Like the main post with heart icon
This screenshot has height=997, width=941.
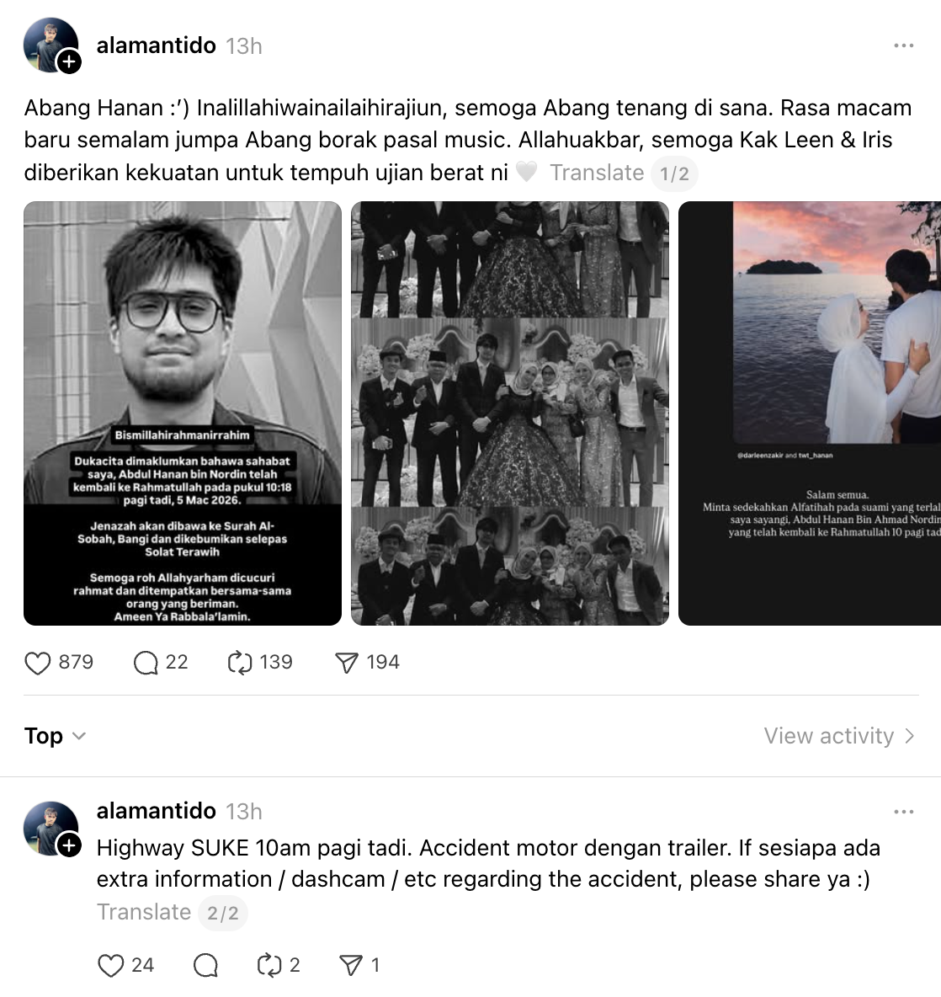(x=38, y=663)
